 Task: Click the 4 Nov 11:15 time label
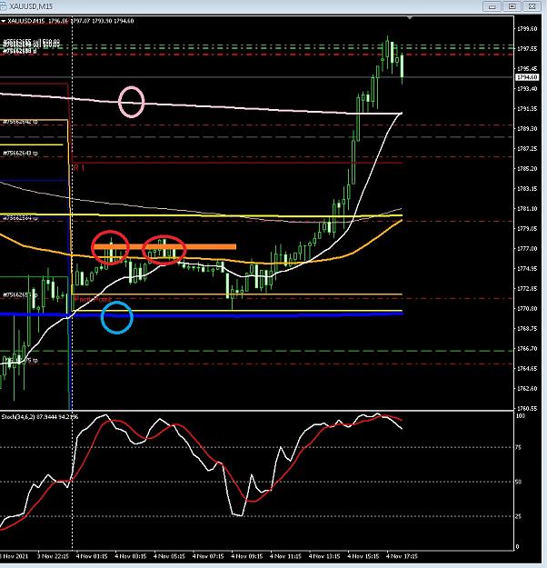(x=285, y=556)
